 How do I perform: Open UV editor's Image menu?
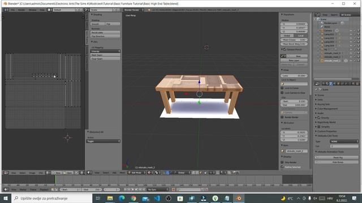click(x=32, y=173)
